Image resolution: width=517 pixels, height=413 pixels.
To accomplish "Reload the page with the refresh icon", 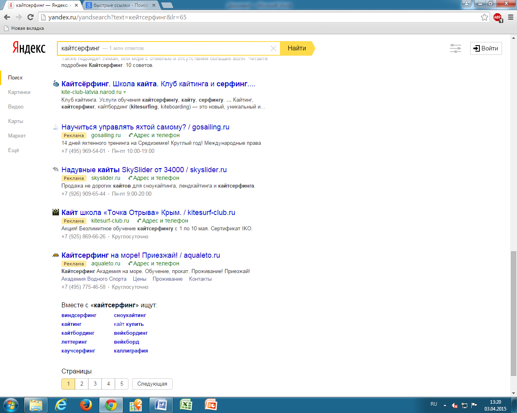I will pos(30,17).
